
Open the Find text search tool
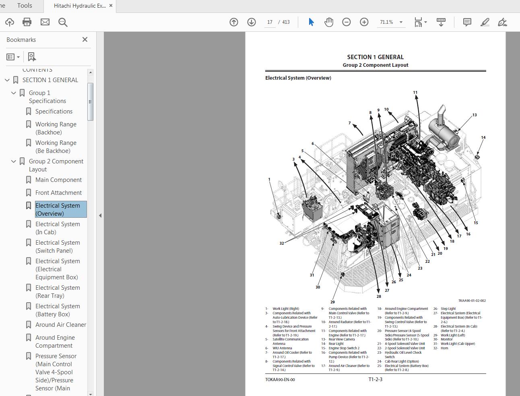coord(63,22)
